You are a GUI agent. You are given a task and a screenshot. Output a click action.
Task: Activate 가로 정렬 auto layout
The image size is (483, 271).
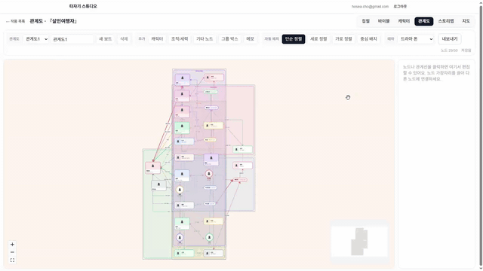pos(343,39)
